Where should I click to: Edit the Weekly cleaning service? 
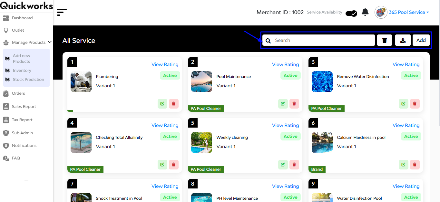[x=283, y=165]
